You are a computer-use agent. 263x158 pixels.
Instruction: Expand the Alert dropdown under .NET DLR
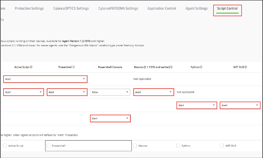(240, 105)
